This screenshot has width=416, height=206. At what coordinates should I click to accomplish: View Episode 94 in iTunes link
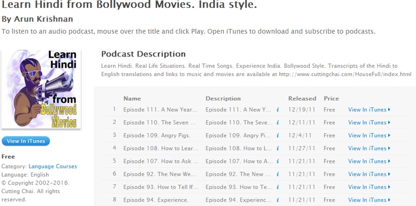pos(369,200)
